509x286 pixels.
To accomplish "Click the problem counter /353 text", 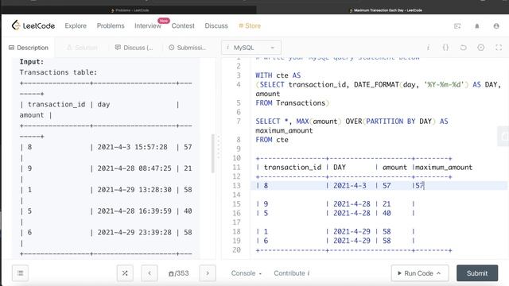I will point(178,273).
